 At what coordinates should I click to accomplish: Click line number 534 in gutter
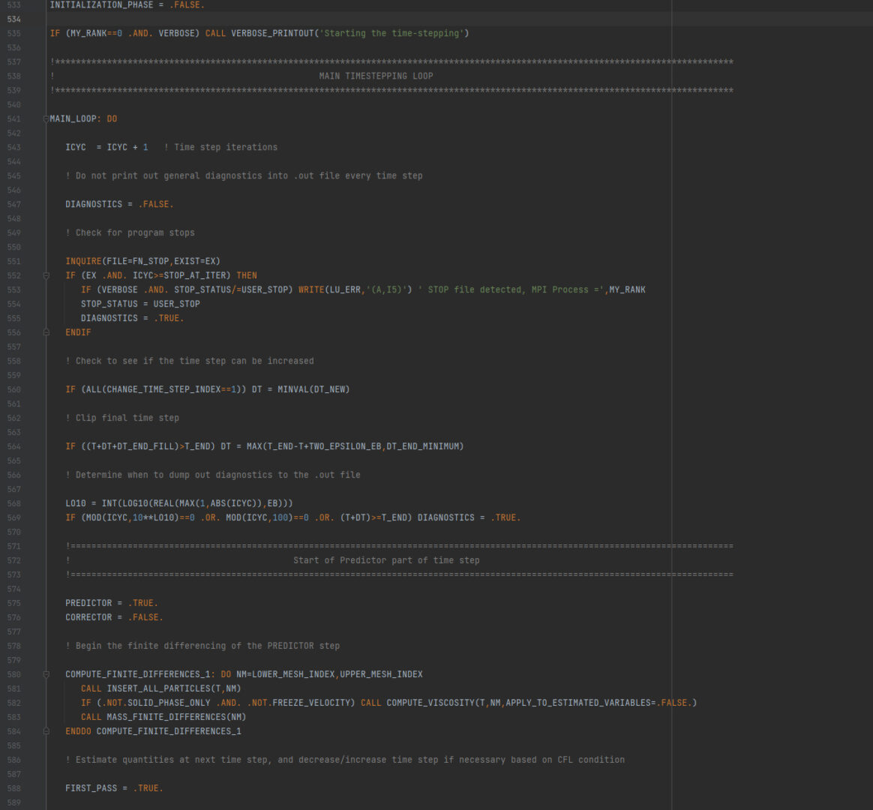click(x=13, y=19)
